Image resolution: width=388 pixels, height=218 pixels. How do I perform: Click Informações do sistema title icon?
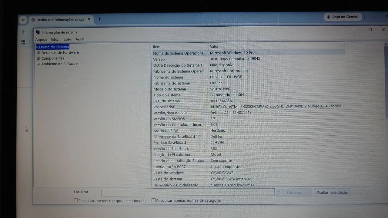click(38, 32)
